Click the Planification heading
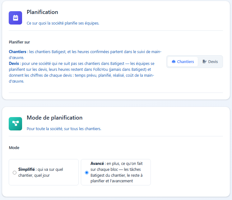The height and width of the screenshot is (200, 232). click(42, 12)
